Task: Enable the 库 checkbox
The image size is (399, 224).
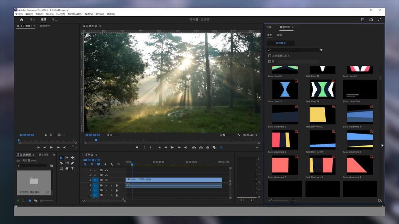Action: click(270, 62)
